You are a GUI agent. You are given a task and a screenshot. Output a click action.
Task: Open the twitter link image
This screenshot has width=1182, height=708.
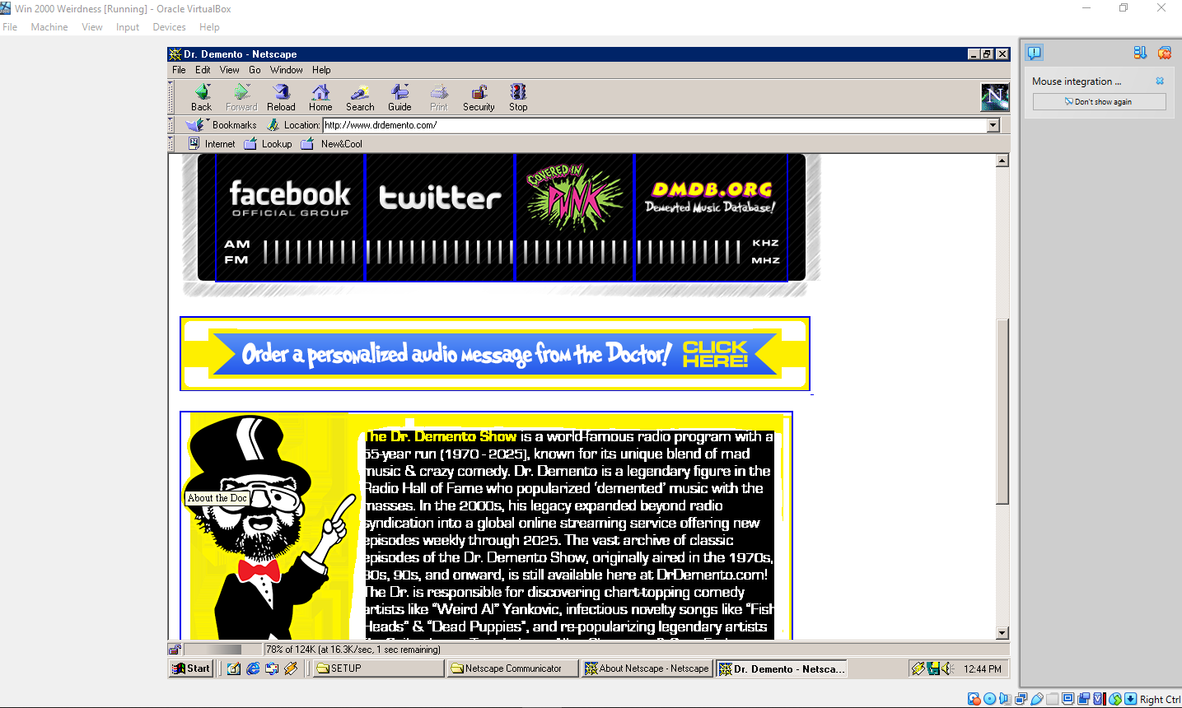coord(440,217)
